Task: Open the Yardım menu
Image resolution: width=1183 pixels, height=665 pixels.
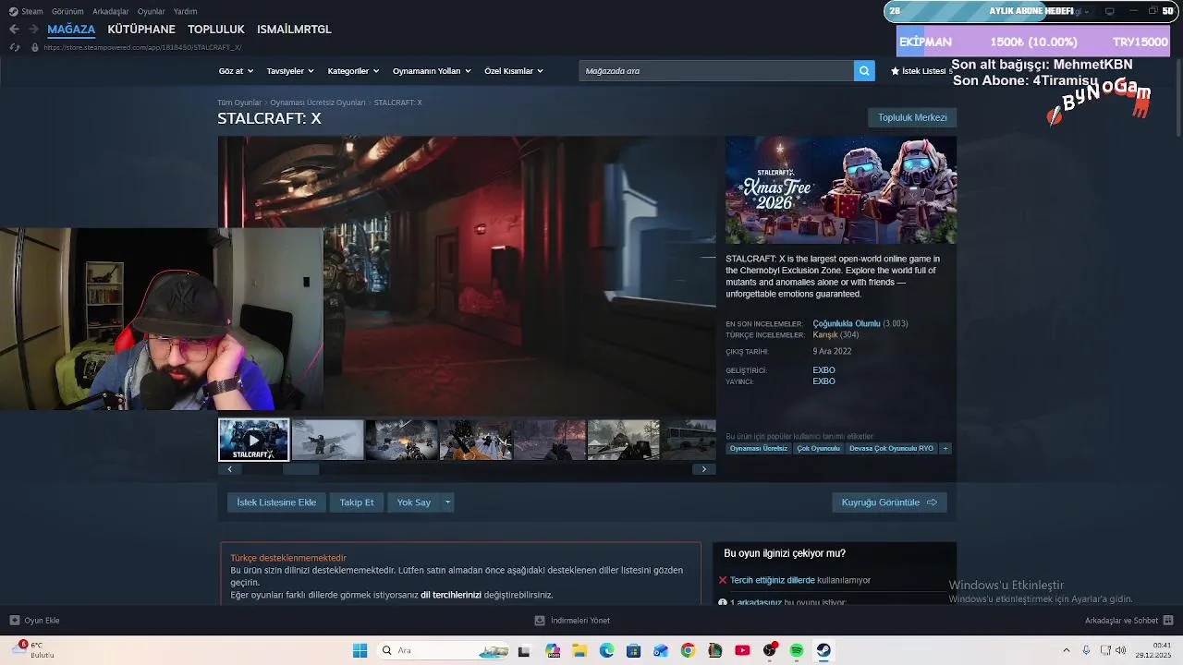Action: click(x=185, y=11)
